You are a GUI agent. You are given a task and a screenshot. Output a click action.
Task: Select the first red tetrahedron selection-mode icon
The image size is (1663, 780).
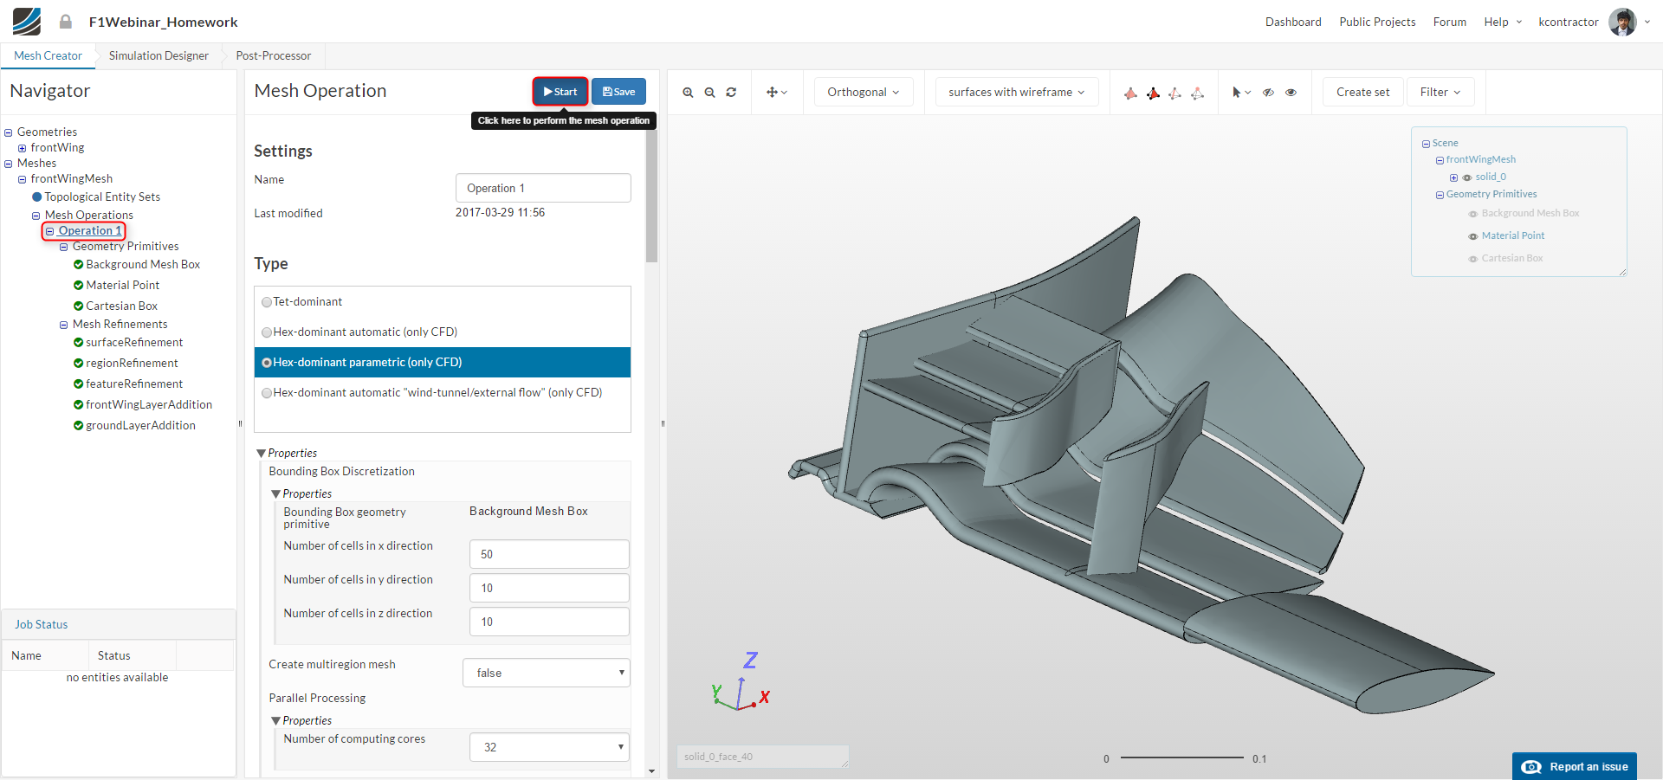tap(1130, 93)
